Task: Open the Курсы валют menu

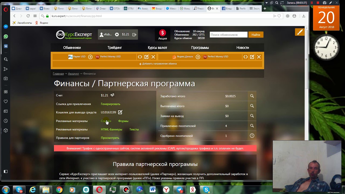Action: 157,48
